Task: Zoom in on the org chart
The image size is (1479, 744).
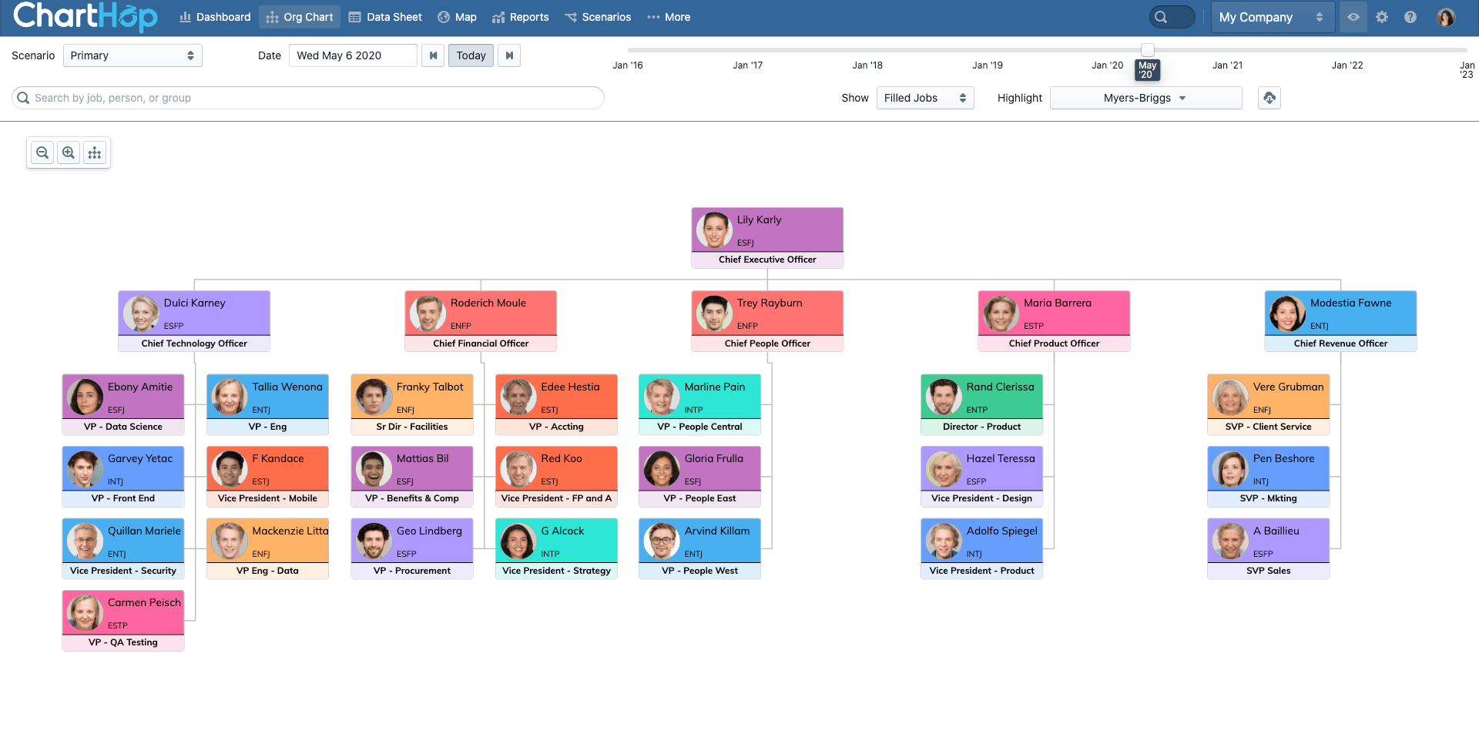Action: (68, 152)
